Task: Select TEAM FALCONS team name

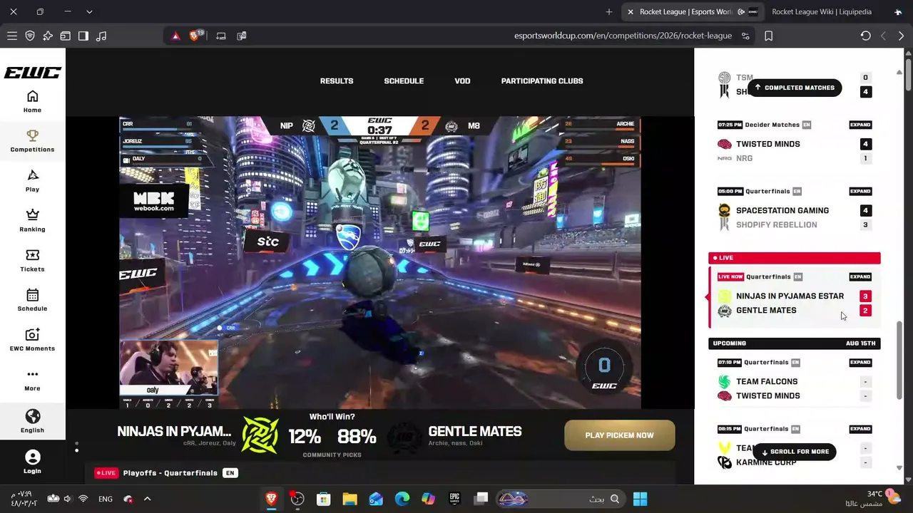Action: [767, 382]
